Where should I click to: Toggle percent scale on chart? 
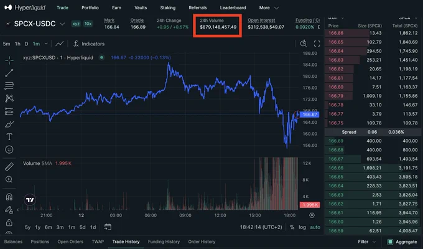pyautogui.click(x=292, y=227)
